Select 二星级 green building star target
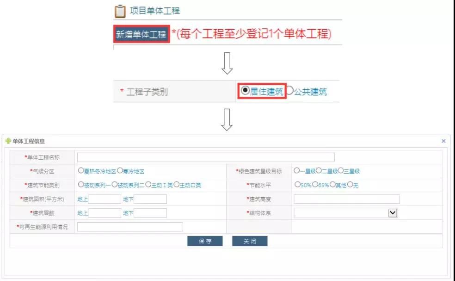455x281 pixels. 319,170
